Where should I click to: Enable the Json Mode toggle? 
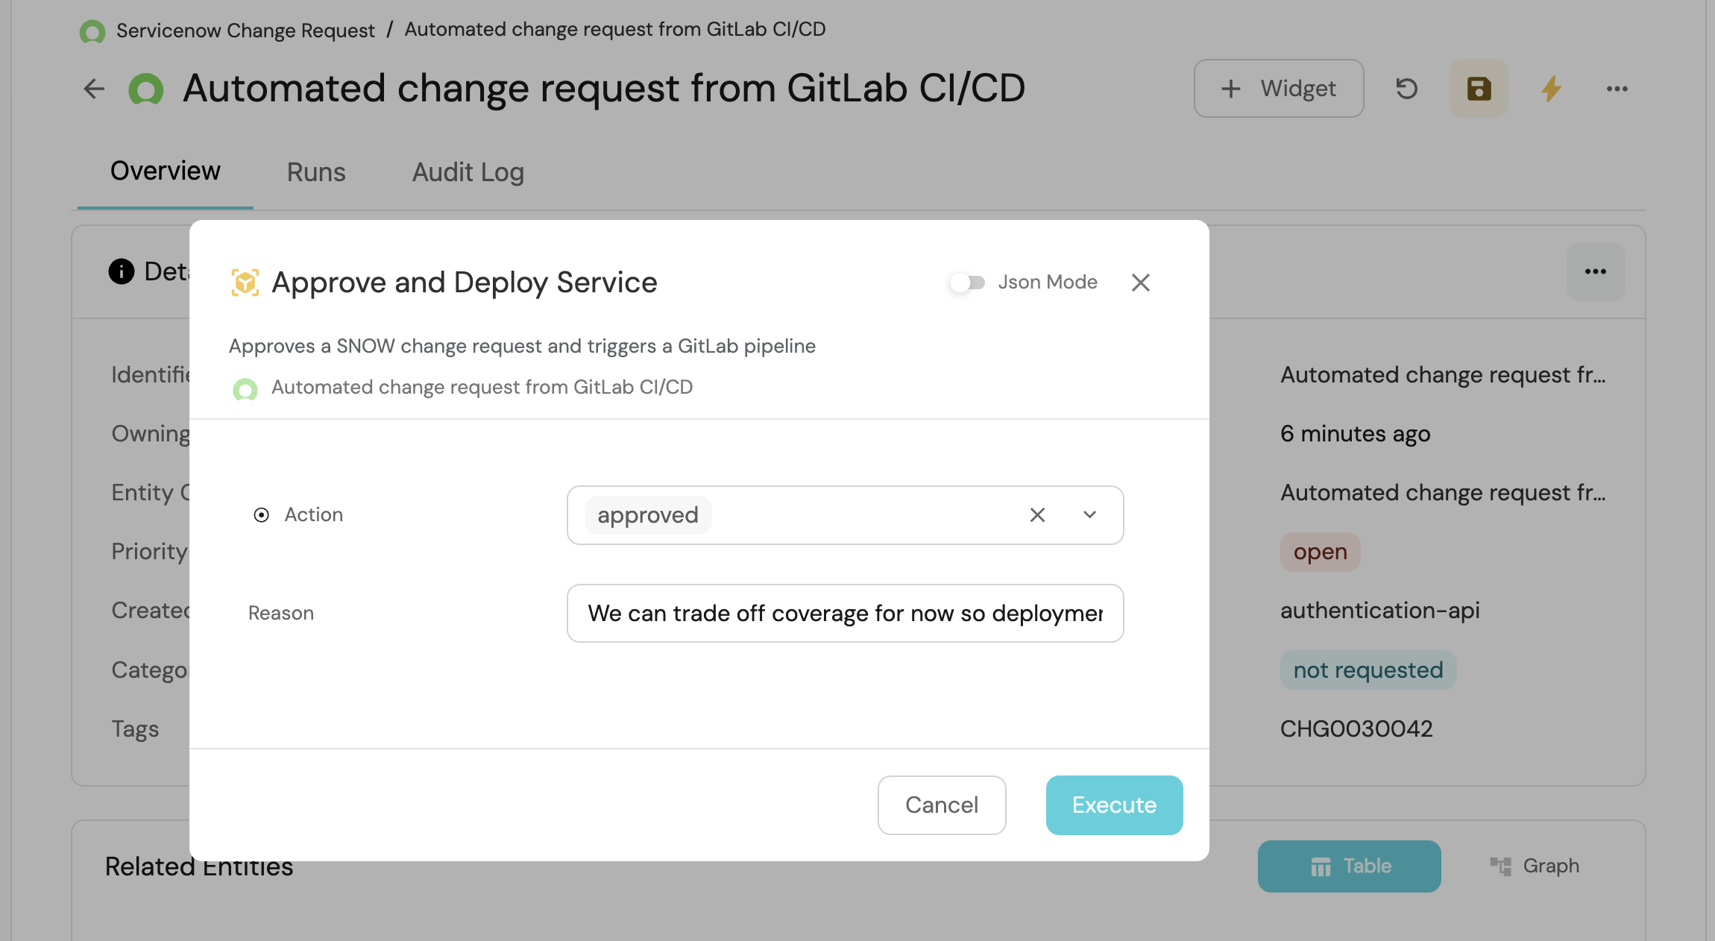968,283
